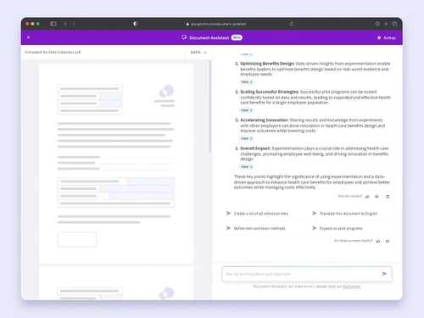The height and width of the screenshot is (318, 424).
Task: Open PAGE 2 tag under Overall Impact
Action: [247, 167]
